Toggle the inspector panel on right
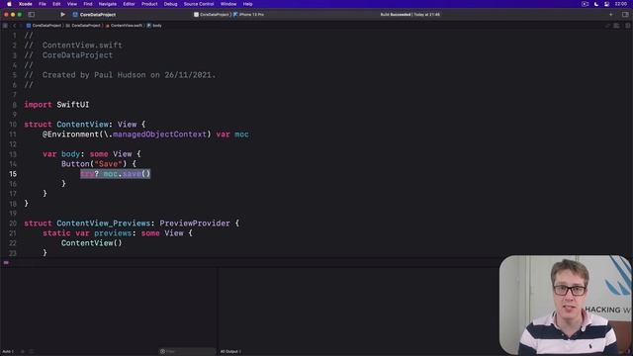The image size is (633, 356). point(625,15)
